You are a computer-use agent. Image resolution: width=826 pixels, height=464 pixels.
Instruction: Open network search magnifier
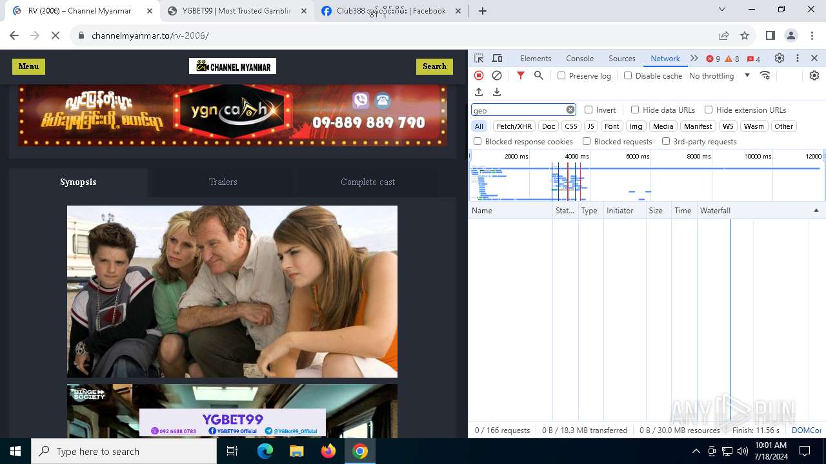tap(539, 75)
